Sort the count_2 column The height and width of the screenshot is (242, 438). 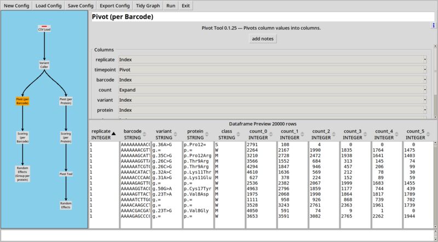point(333,134)
